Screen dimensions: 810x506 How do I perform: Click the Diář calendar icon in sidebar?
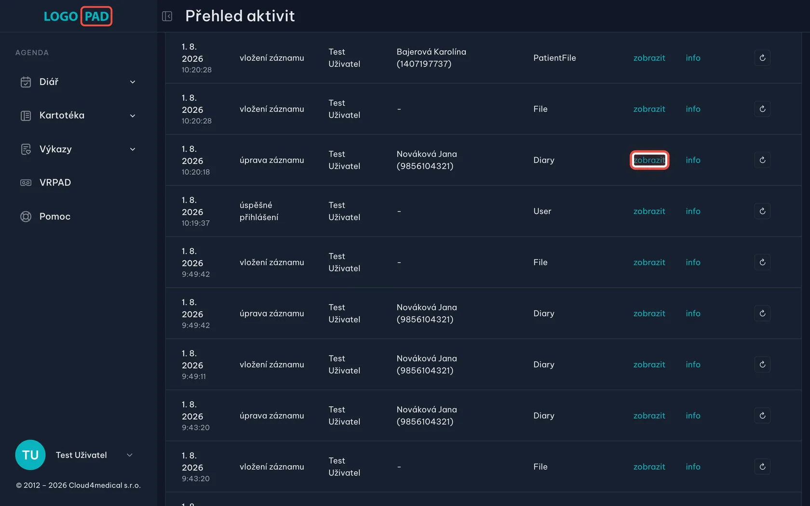point(26,82)
